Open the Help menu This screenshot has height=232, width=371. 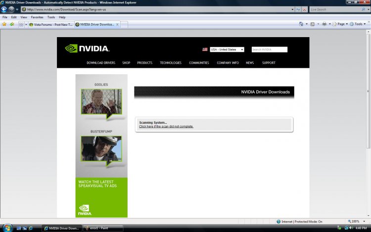tap(62, 17)
